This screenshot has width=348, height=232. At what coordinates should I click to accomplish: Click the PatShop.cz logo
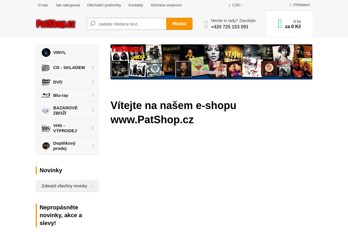[x=56, y=24]
